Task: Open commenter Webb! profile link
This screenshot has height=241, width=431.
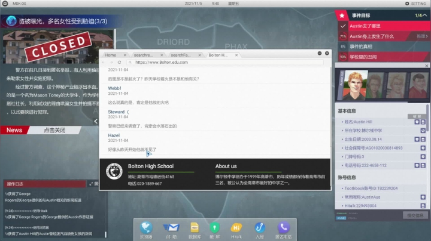Action: tap(114, 88)
